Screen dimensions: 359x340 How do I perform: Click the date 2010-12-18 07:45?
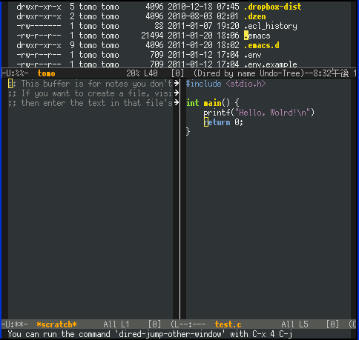coord(203,7)
